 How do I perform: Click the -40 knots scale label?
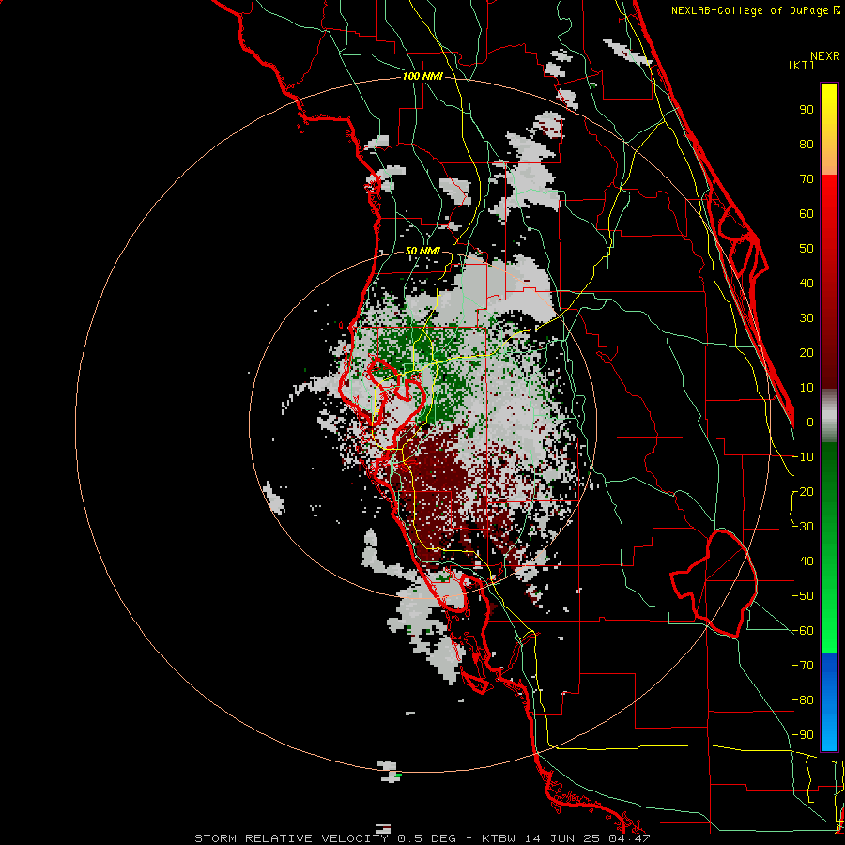[x=804, y=561]
